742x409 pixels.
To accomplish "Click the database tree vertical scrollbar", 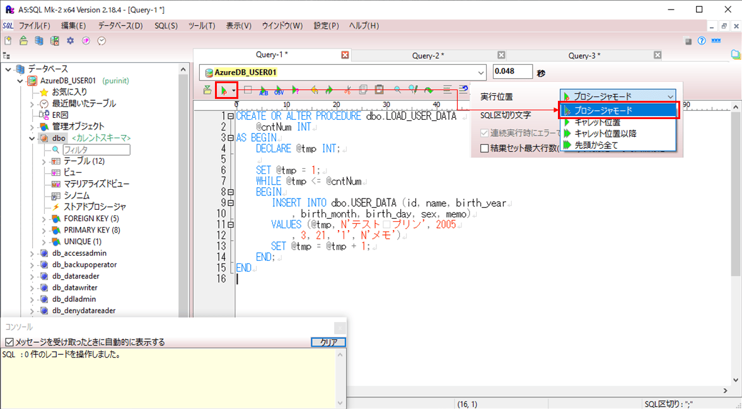I will pos(183,191).
